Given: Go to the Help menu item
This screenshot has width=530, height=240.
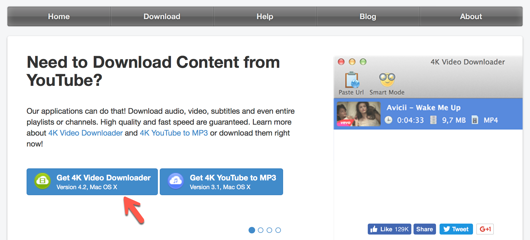Looking at the screenshot, I should (265, 16).
